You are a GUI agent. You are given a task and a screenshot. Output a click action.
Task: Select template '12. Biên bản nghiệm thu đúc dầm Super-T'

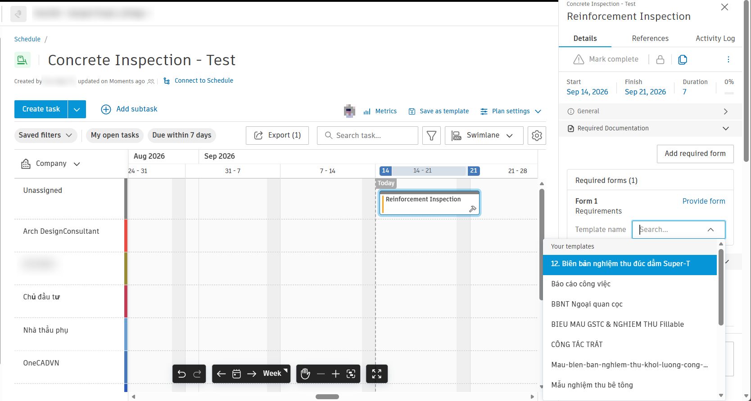pos(630,264)
